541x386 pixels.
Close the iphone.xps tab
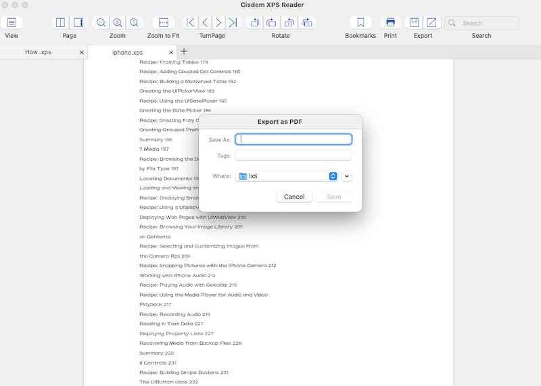[x=171, y=53]
